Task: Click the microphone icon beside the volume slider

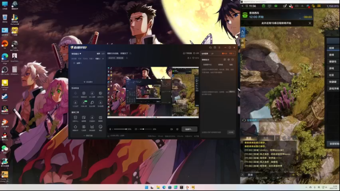Action: [110, 129]
